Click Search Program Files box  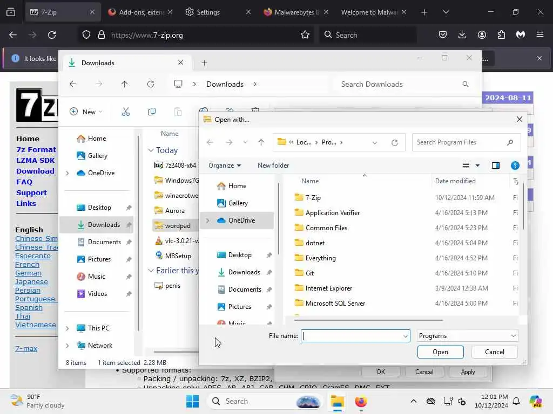[466, 142]
